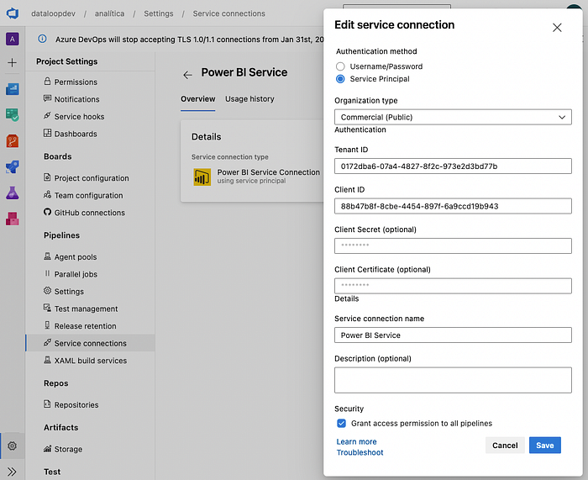Select Service connections in sidebar
This screenshot has width=588, height=480.
click(x=90, y=343)
